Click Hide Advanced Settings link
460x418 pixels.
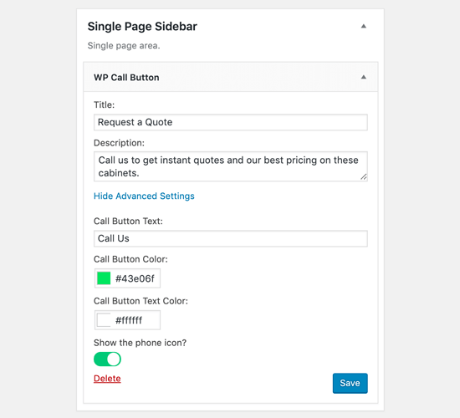click(x=144, y=196)
